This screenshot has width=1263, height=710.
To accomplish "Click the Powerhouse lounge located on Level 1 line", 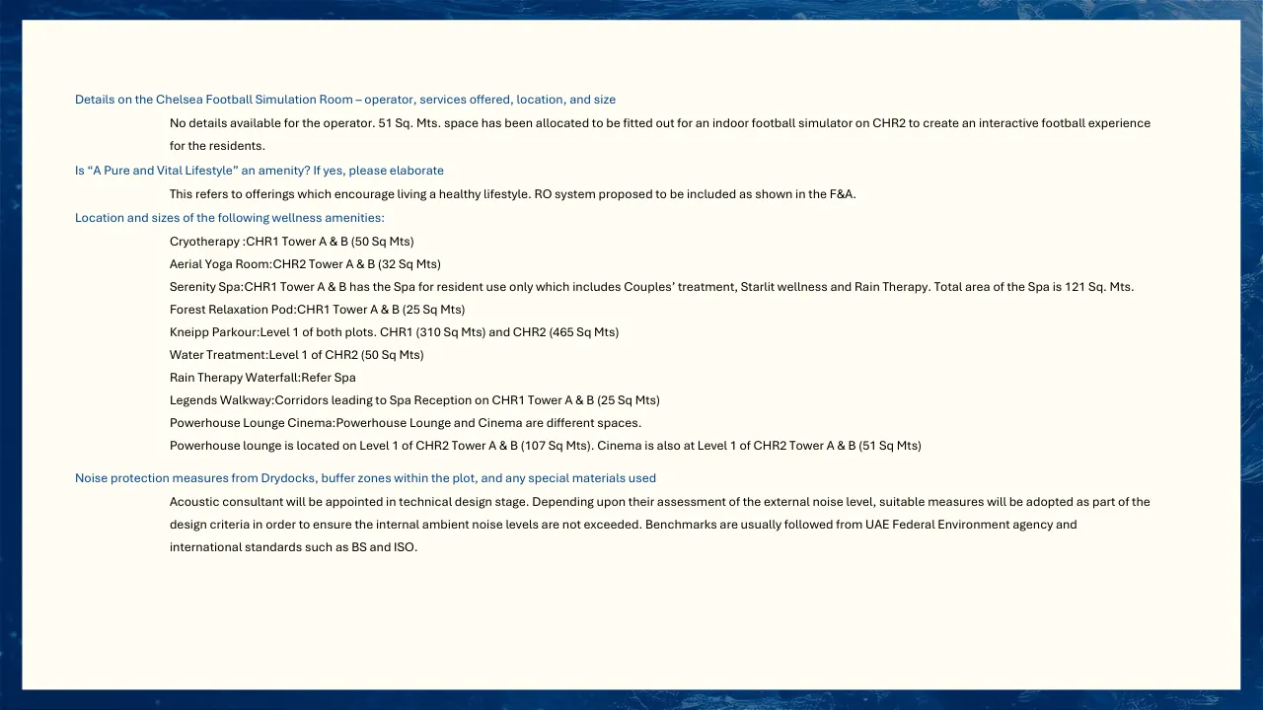I will click(x=545, y=446).
